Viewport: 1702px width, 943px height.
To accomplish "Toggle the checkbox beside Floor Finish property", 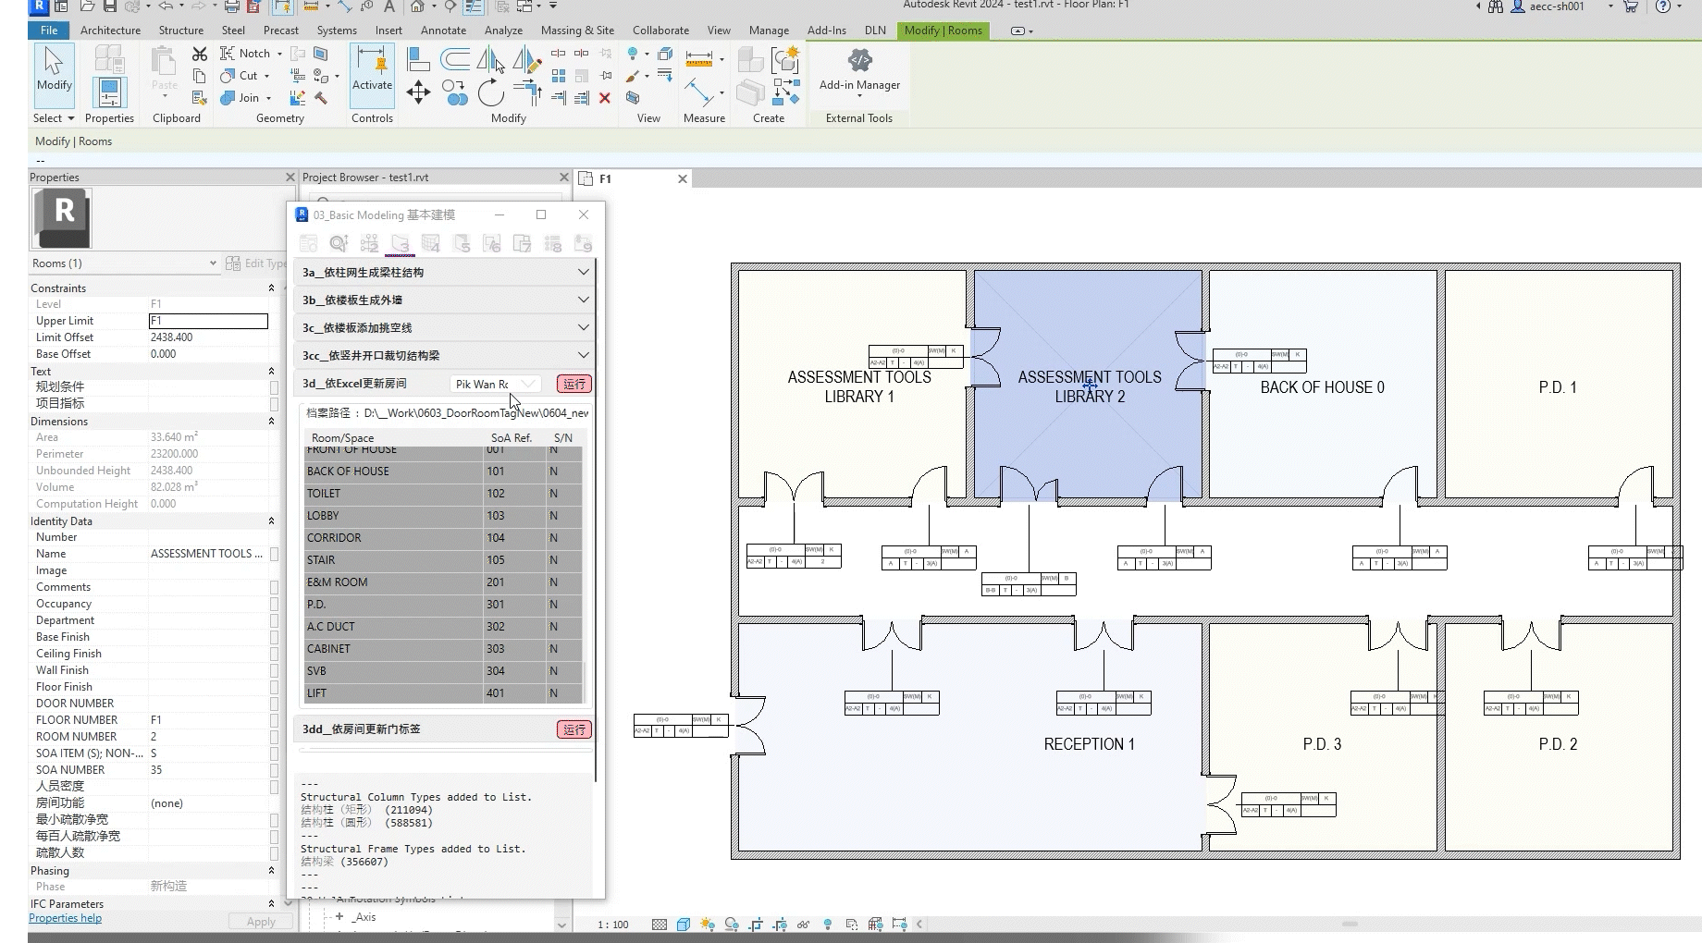I will coord(274,687).
